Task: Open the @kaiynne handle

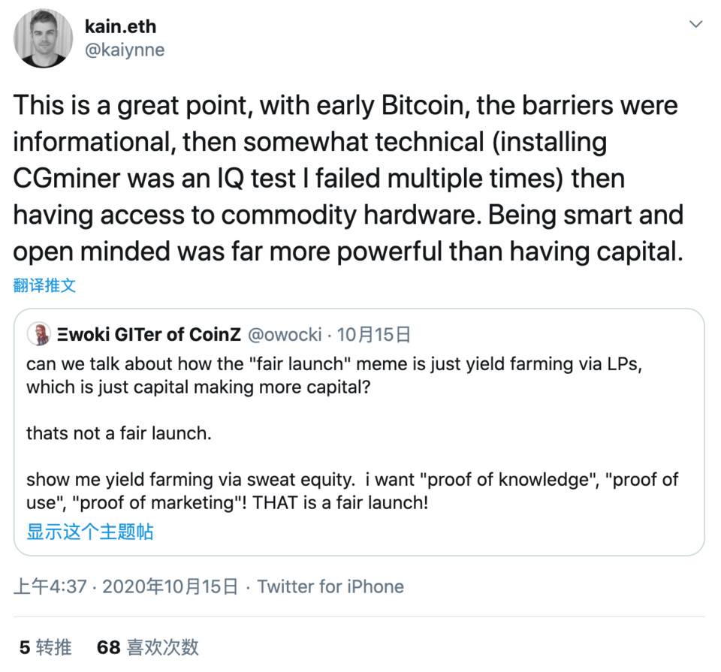Action: pyautogui.click(x=125, y=50)
